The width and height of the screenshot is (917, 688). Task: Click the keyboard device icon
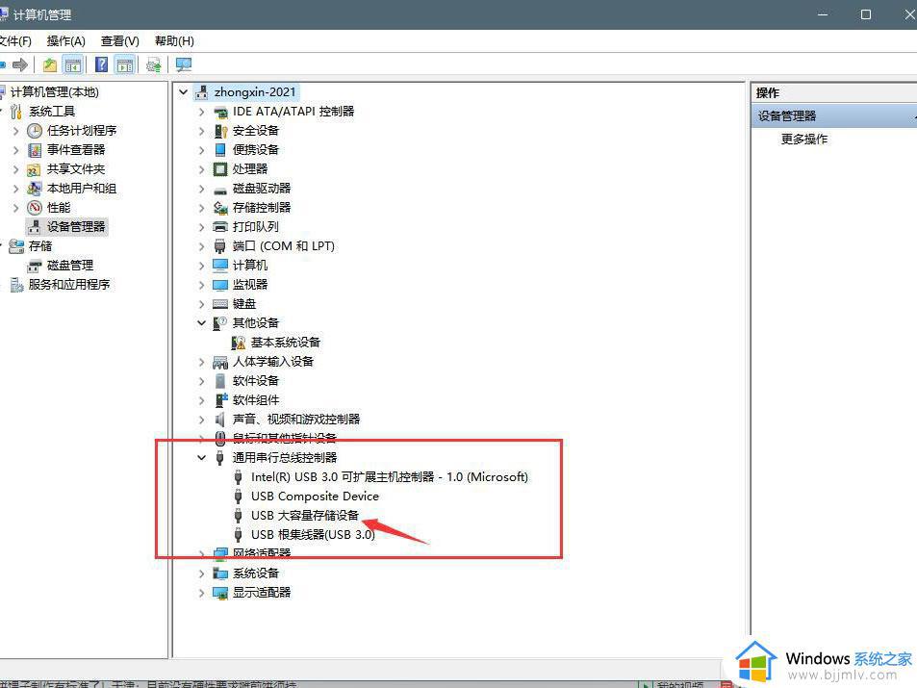click(x=220, y=304)
